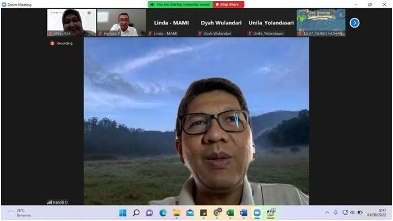Click the muted mic icon on Dyah Wulandari
The width and height of the screenshot is (393, 221).
point(200,34)
